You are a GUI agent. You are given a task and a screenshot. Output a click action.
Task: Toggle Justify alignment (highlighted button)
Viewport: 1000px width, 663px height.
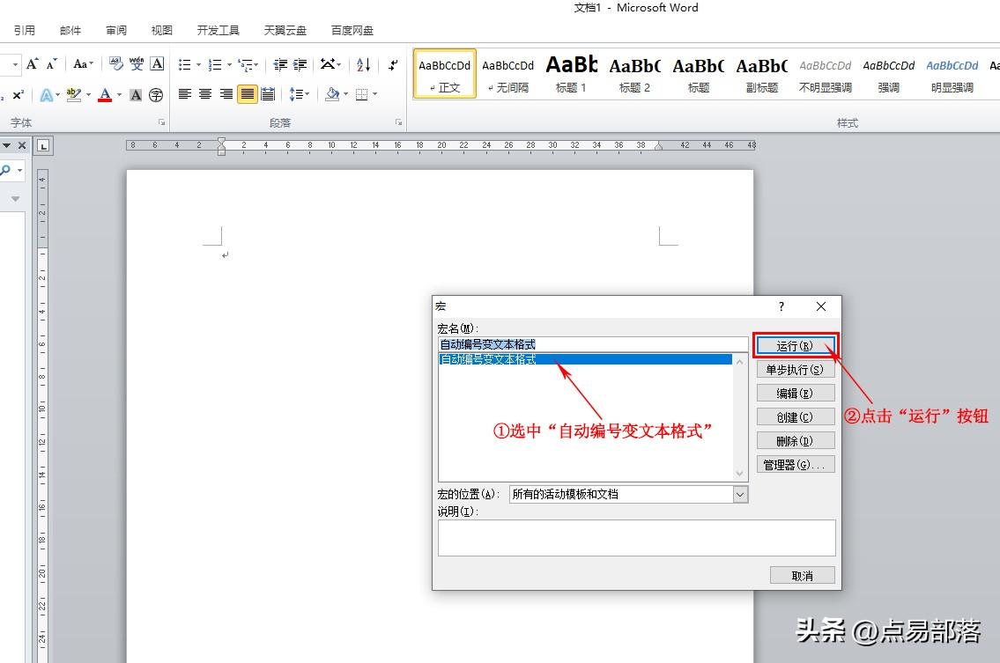[248, 94]
